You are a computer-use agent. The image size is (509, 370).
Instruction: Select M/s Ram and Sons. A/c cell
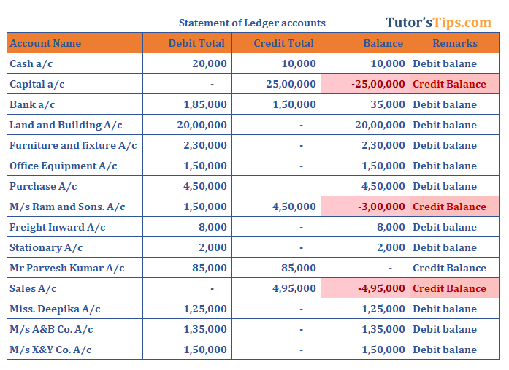pos(74,207)
